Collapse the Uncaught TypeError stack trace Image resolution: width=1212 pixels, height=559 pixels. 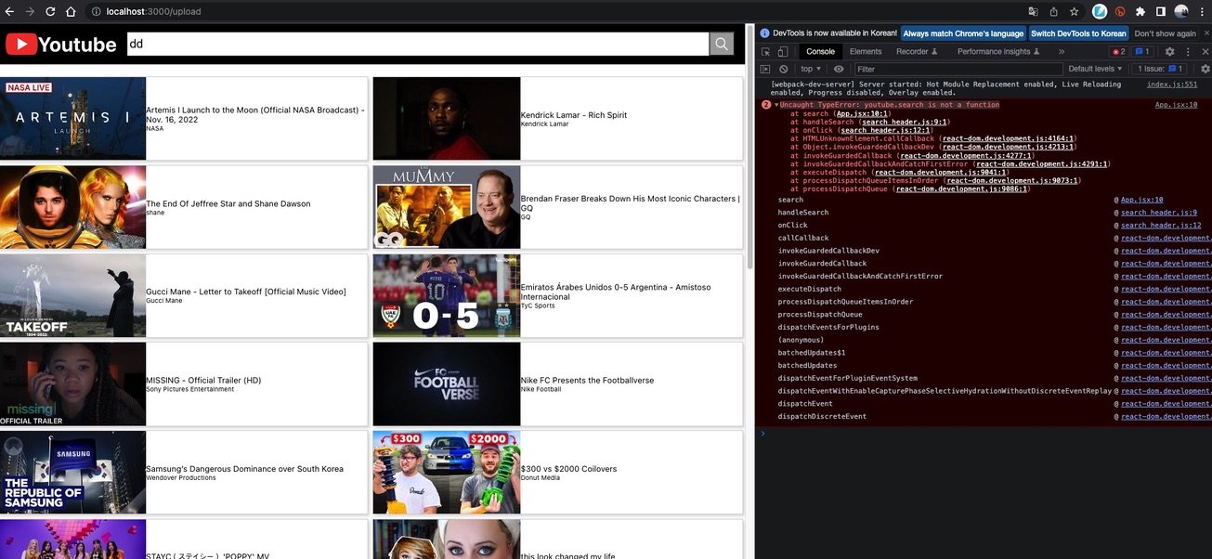[776, 105]
